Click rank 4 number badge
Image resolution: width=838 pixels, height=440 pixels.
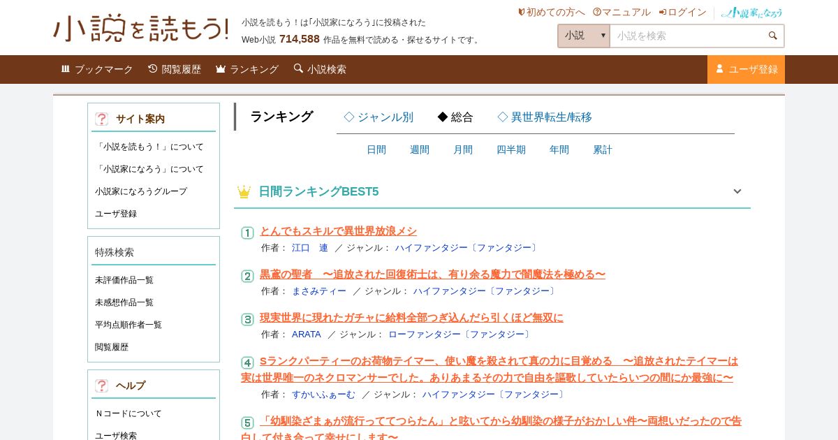coord(247,362)
